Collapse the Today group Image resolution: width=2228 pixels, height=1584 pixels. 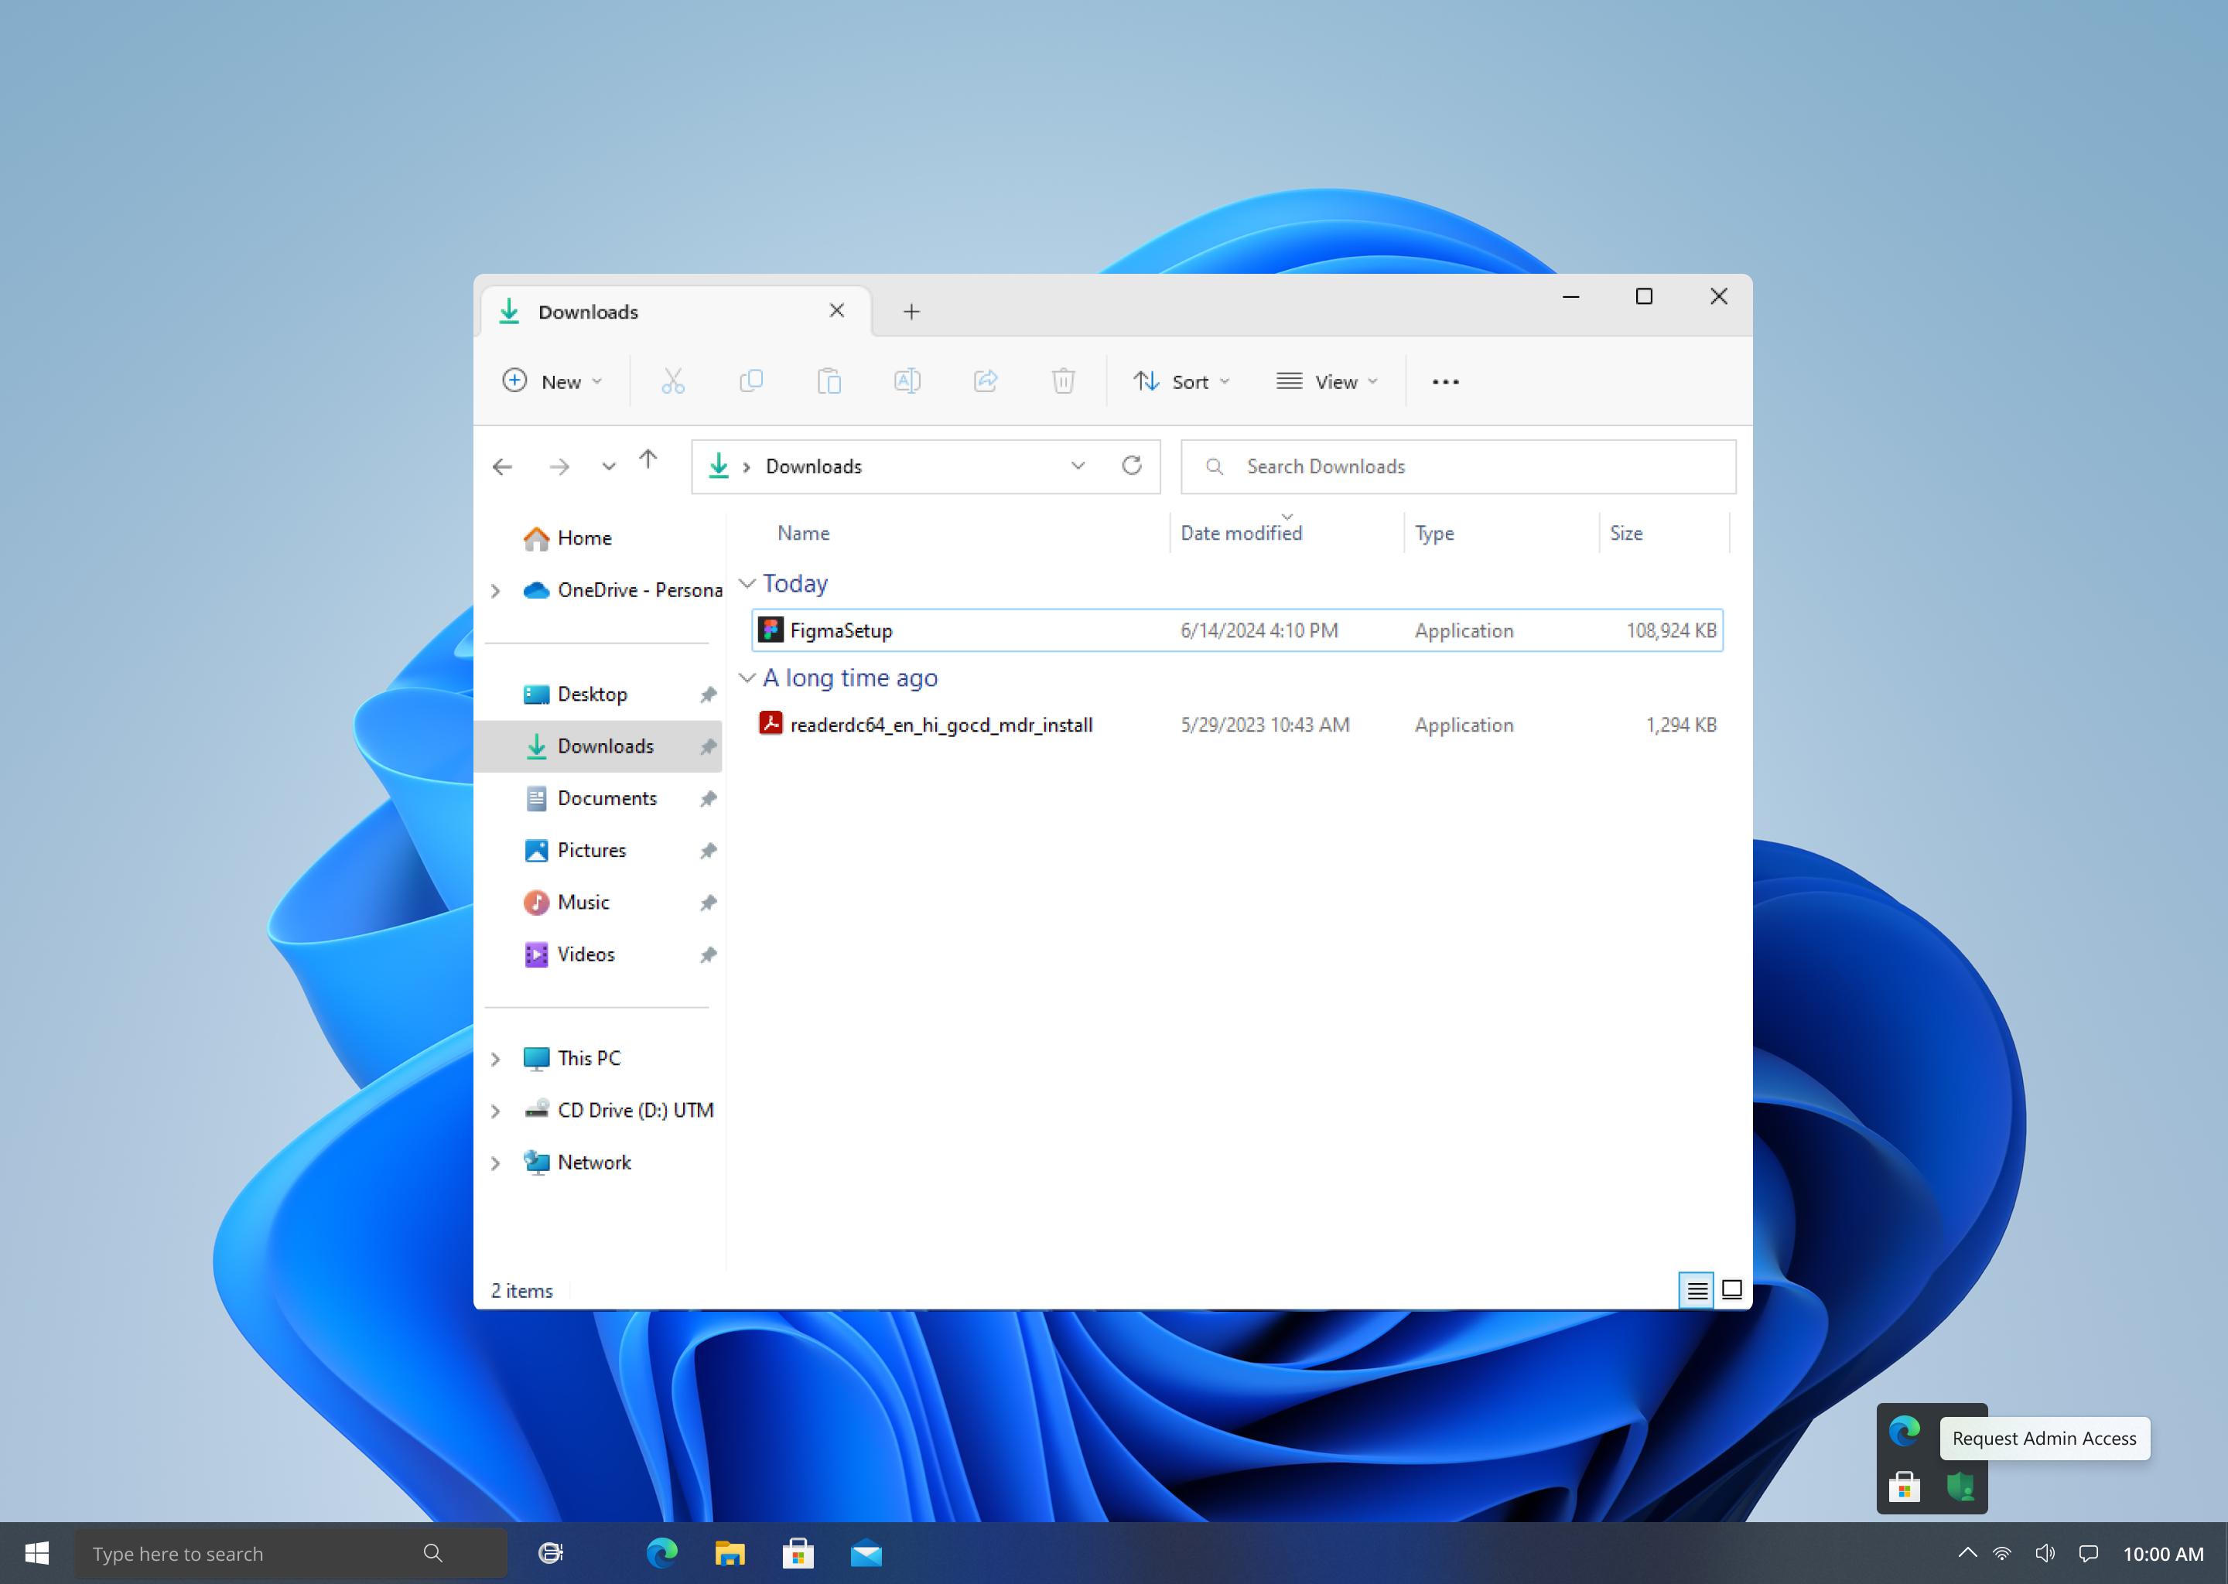coord(747,583)
